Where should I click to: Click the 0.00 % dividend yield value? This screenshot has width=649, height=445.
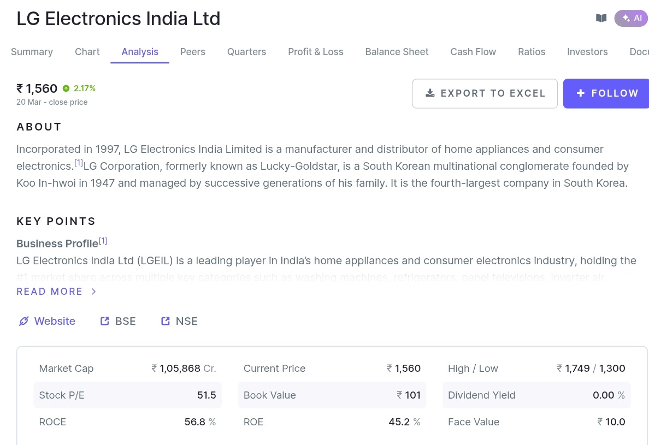[609, 395]
